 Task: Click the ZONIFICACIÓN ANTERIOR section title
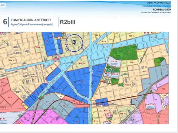(31, 20)
